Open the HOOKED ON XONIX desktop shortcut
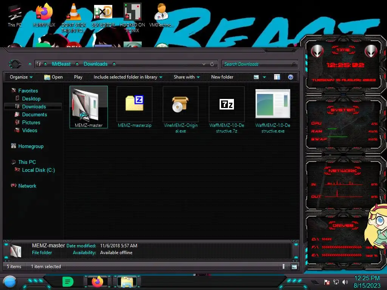 [x=132, y=18]
